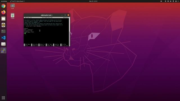This screenshot has width=180, height=101.
Task: Open the Files manager in dock
Action: tap(3, 19)
